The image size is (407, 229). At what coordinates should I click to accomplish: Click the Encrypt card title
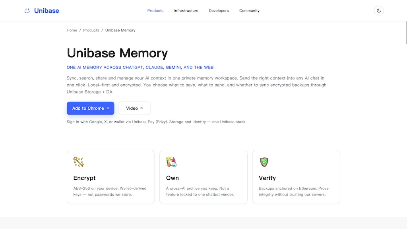(x=84, y=178)
